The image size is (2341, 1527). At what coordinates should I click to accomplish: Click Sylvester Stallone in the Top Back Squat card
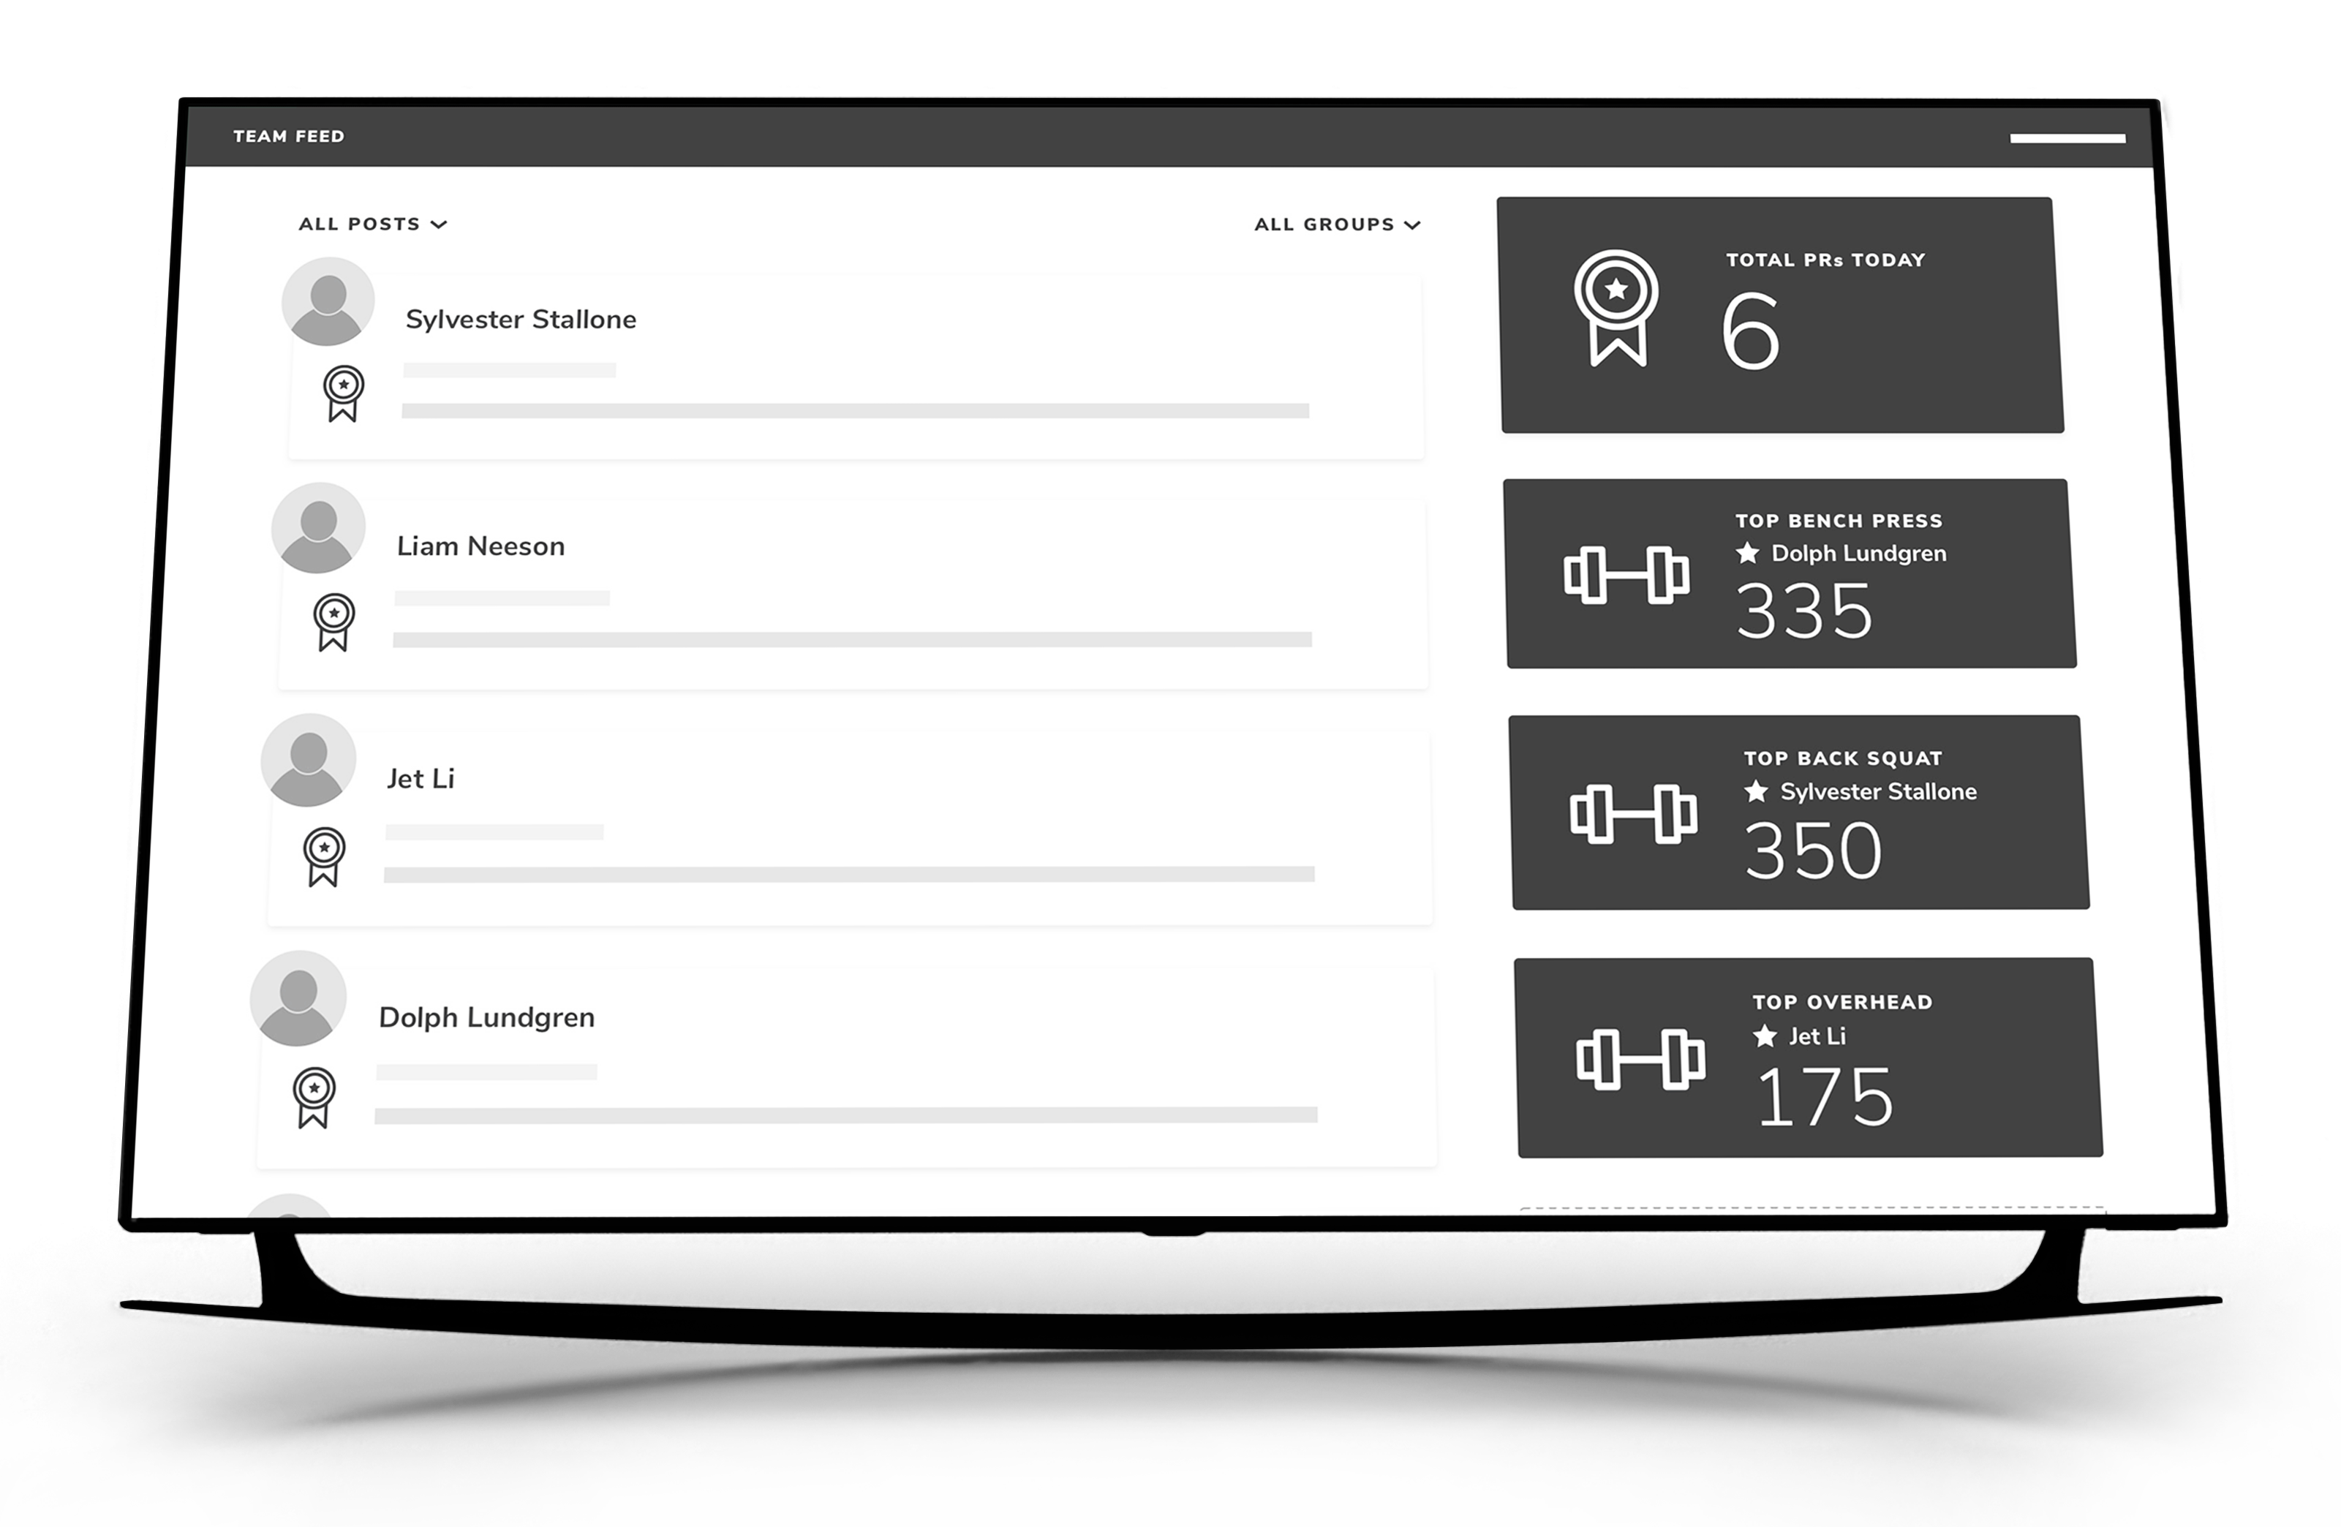pyautogui.click(x=1878, y=792)
